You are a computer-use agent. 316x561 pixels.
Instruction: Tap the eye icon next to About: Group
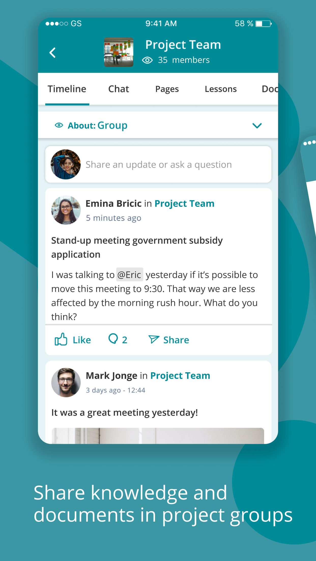59,125
